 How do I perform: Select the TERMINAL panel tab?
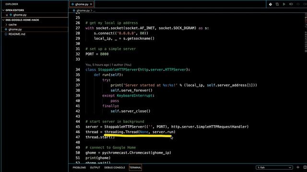(135, 168)
